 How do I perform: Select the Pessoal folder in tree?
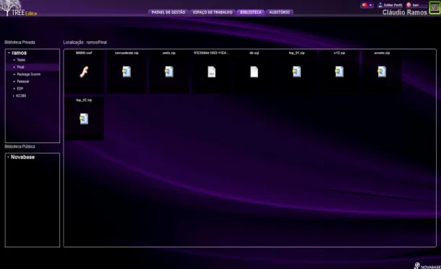pyautogui.click(x=23, y=82)
